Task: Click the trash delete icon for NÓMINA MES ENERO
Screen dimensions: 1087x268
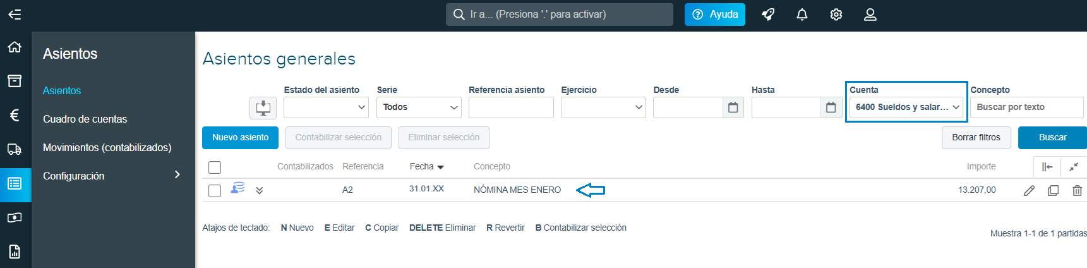Action: pyautogui.click(x=1077, y=190)
